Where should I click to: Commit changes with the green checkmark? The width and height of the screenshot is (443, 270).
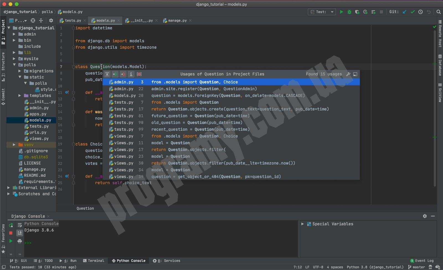pos(413,12)
